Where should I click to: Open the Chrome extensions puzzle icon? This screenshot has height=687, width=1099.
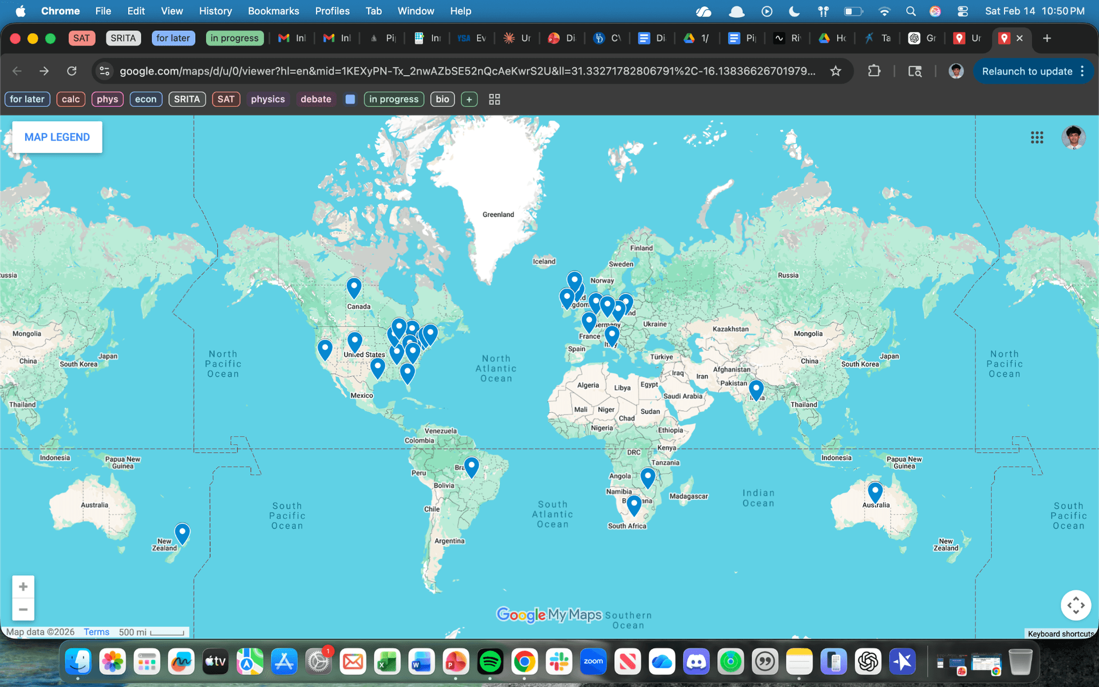click(873, 71)
